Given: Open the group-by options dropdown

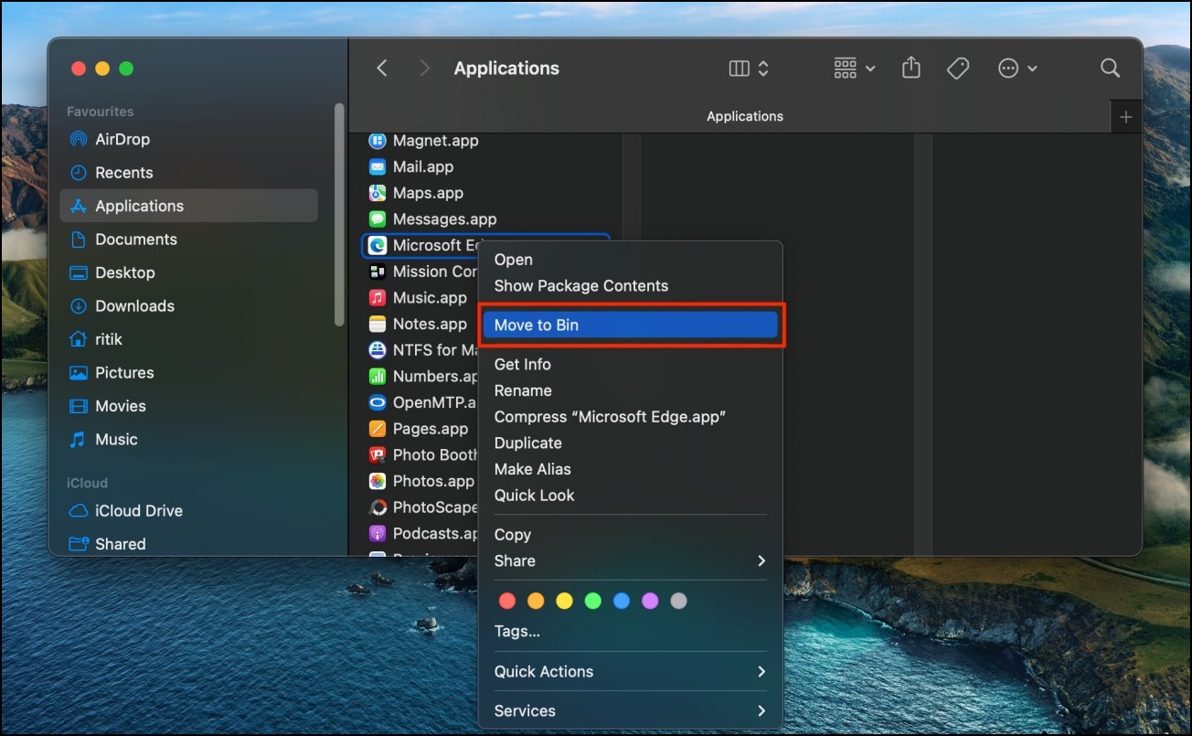Looking at the screenshot, I should pyautogui.click(x=855, y=69).
